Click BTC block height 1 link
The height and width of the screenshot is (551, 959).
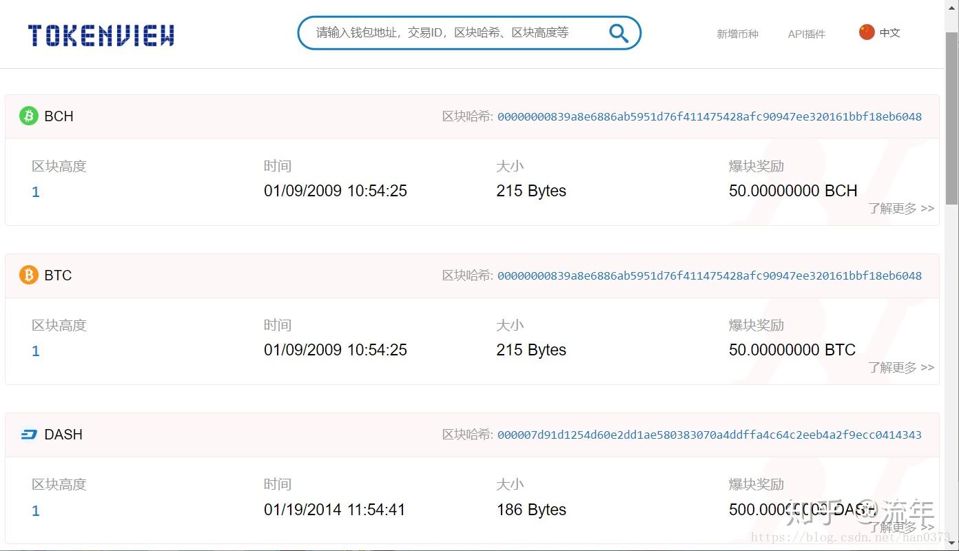pos(36,351)
